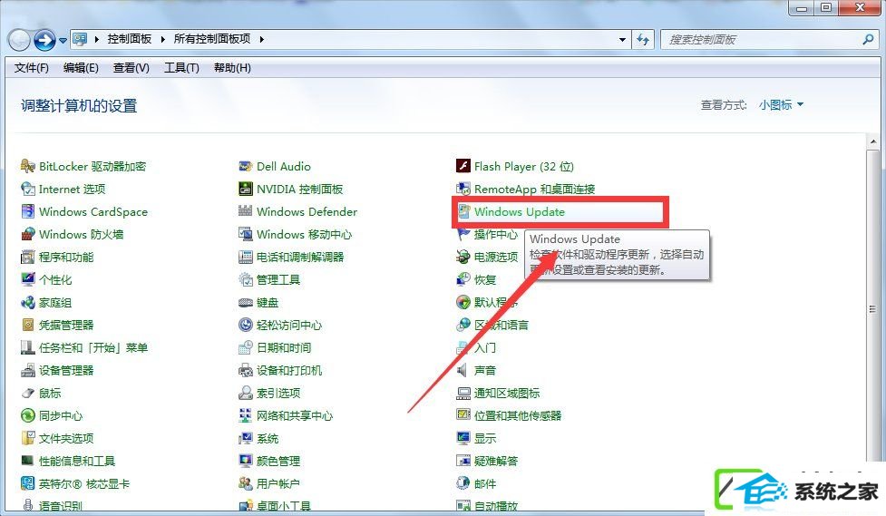Click the 日期和时间 icon
Image resolution: width=886 pixels, height=516 pixels.
(x=245, y=347)
